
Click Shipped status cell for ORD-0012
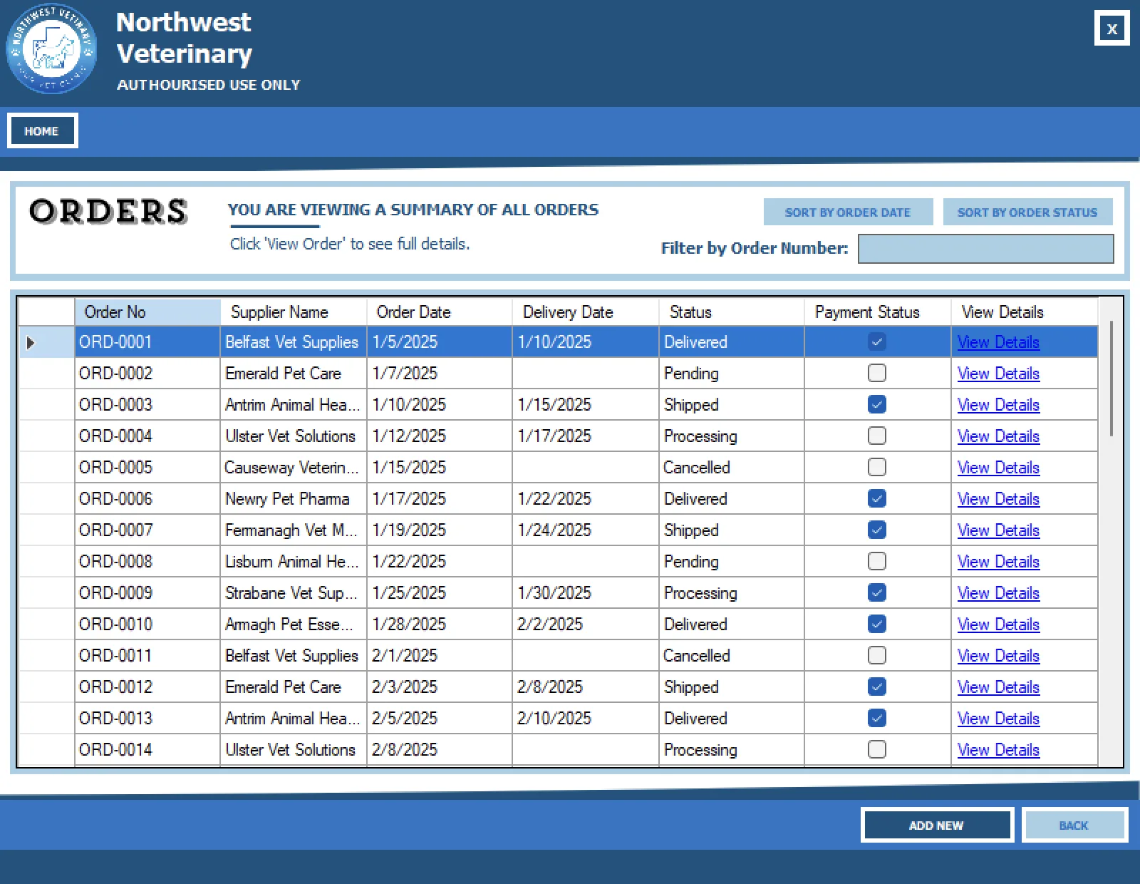(x=732, y=687)
